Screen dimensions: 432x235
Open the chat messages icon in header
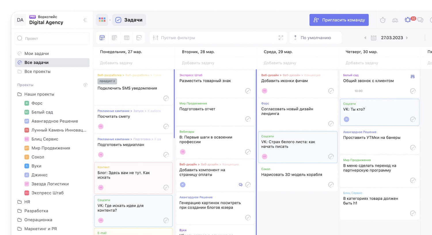pyautogui.click(x=420, y=20)
